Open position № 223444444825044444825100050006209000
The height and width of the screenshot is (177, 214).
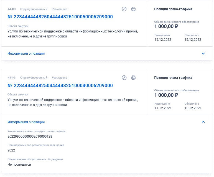pos(60,17)
